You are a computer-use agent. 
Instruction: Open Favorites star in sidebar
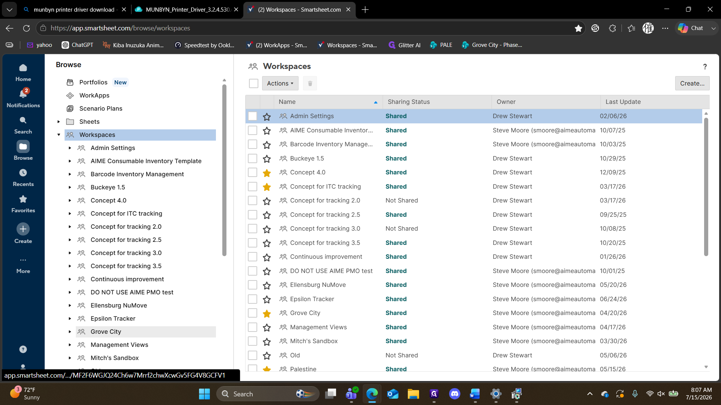23,204
